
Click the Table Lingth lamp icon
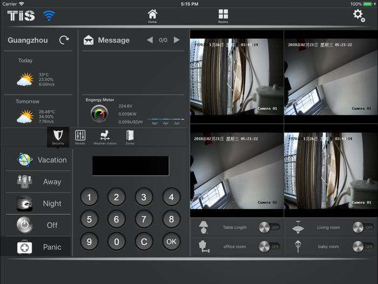(x=204, y=227)
